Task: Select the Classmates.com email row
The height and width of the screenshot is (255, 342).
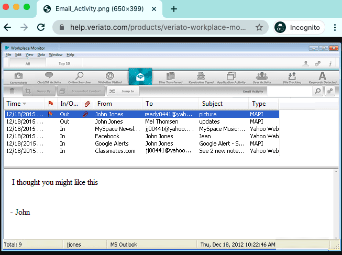Action: 142,151
